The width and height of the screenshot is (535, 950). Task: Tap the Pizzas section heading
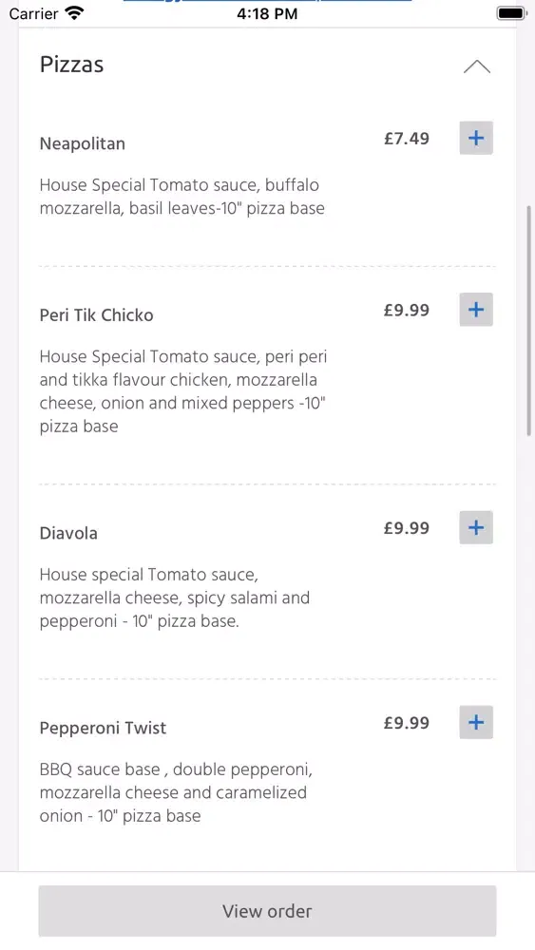pyautogui.click(x=71, y=65)
